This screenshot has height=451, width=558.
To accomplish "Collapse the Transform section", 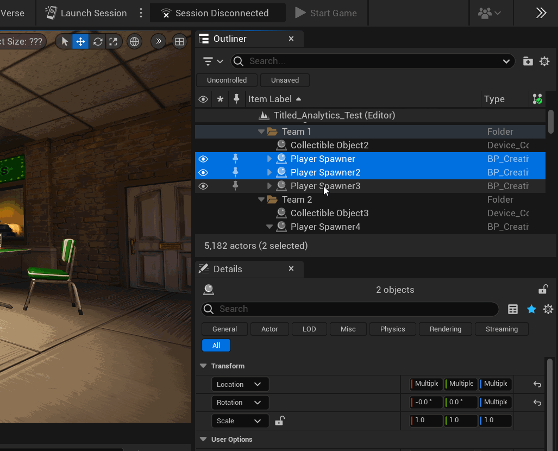I will click(x=203, y=366).
